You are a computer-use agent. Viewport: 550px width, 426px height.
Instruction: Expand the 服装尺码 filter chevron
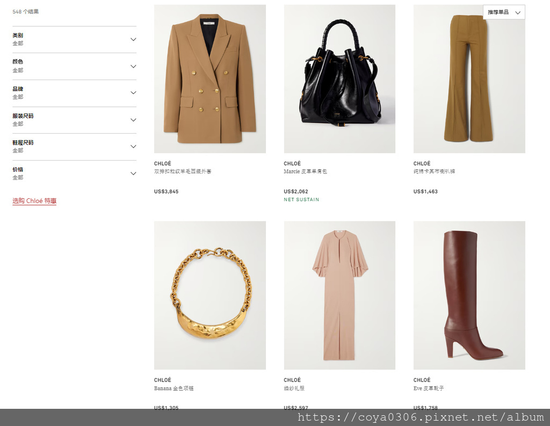(133, 120)
